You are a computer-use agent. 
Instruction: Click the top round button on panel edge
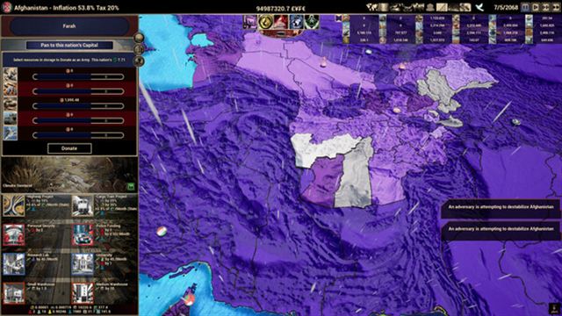pos(139,37)
